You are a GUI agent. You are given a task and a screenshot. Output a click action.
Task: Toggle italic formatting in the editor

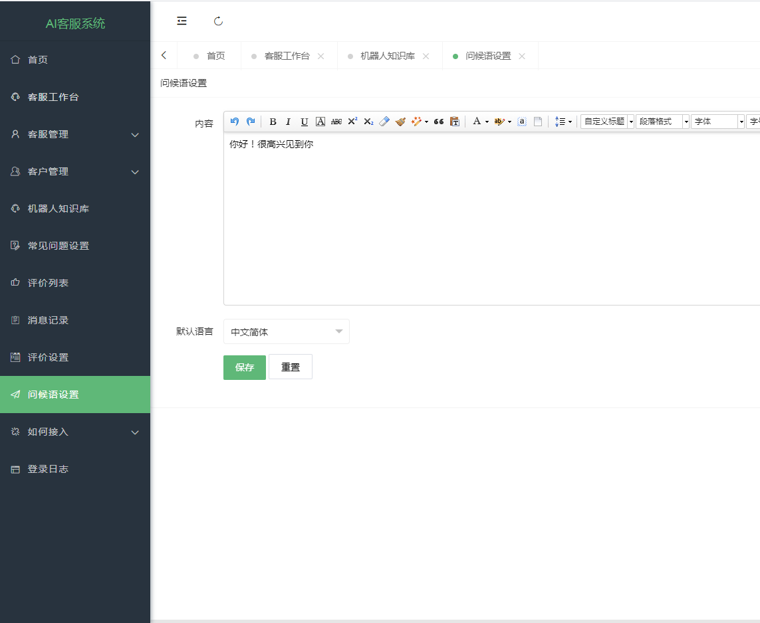(x=289, y=122)
